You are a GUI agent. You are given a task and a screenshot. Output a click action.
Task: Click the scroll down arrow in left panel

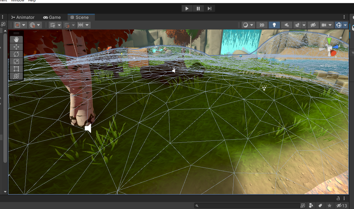[x=5, y=192]
